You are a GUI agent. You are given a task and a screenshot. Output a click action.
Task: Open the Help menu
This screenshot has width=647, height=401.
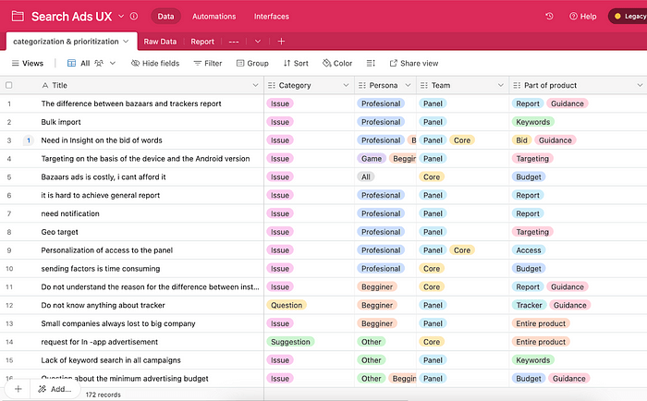(x=582, y=16)
